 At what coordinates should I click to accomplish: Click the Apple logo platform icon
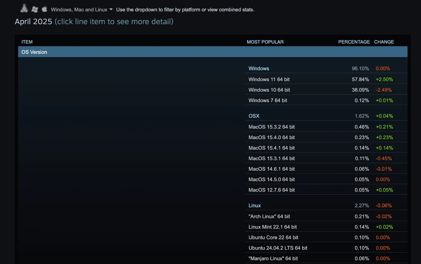[x=44, y=9]
